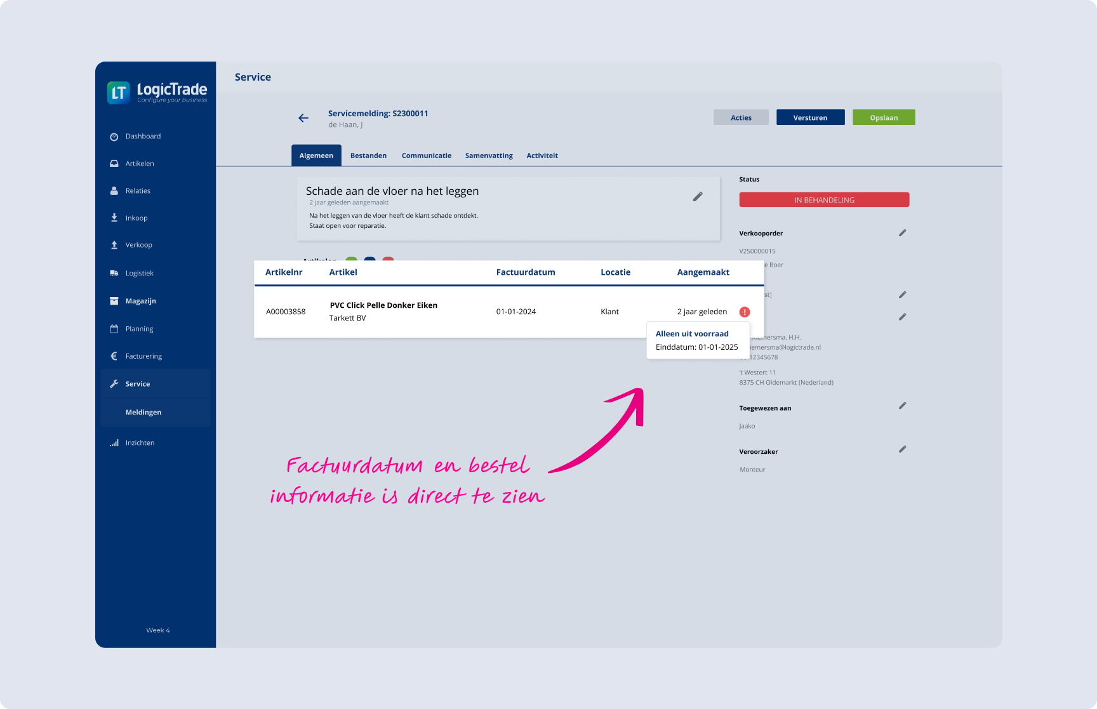Viewport: 1097px width, 709px height.
Task: Click the back arrow next to Servicemelding
Action: click(x=303, y=118)
